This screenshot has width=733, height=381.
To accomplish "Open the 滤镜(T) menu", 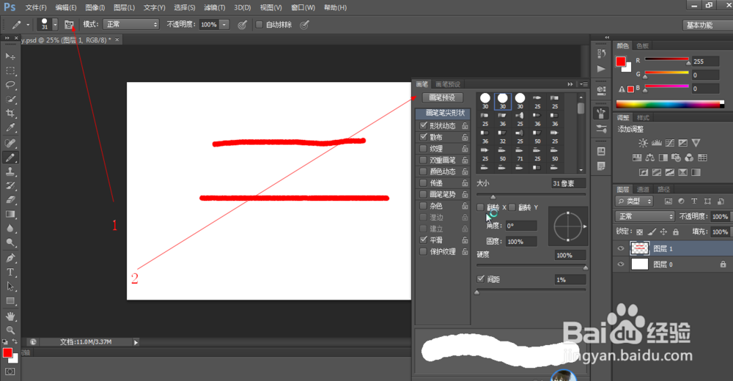I will pos(215,7).
